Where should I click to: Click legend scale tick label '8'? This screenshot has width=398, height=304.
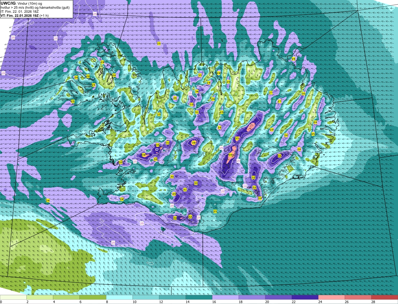point(107,302)
